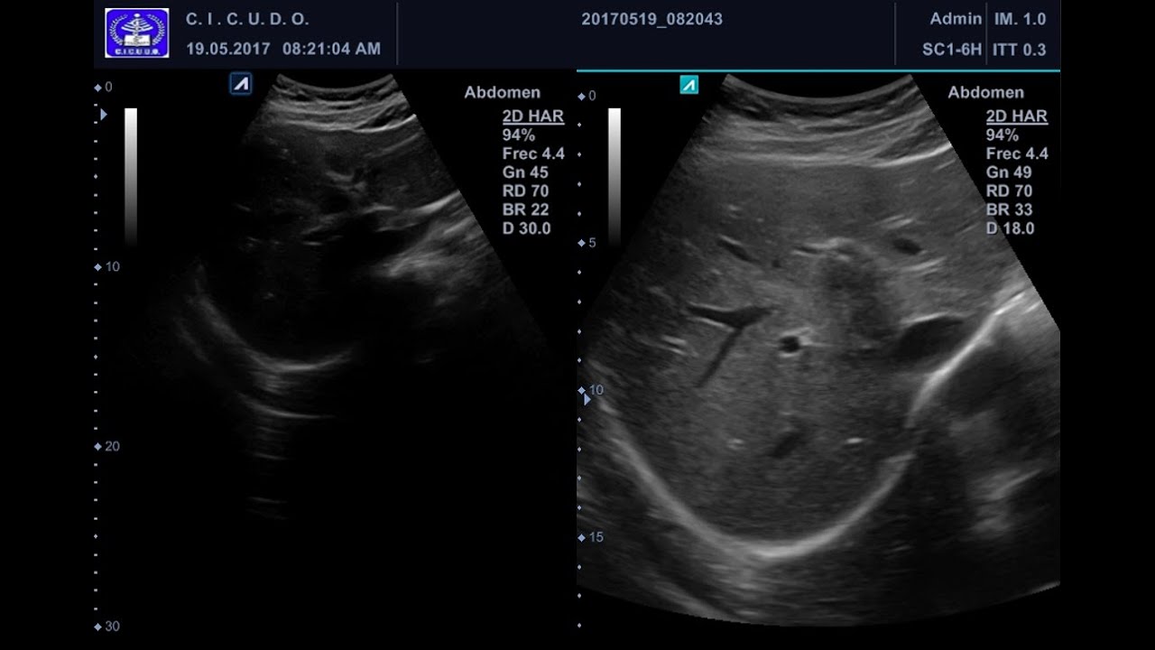Click 'RD 70' on the right panel
The height and width of the screenshot is (650, 1155).
tap(1009, 191)
